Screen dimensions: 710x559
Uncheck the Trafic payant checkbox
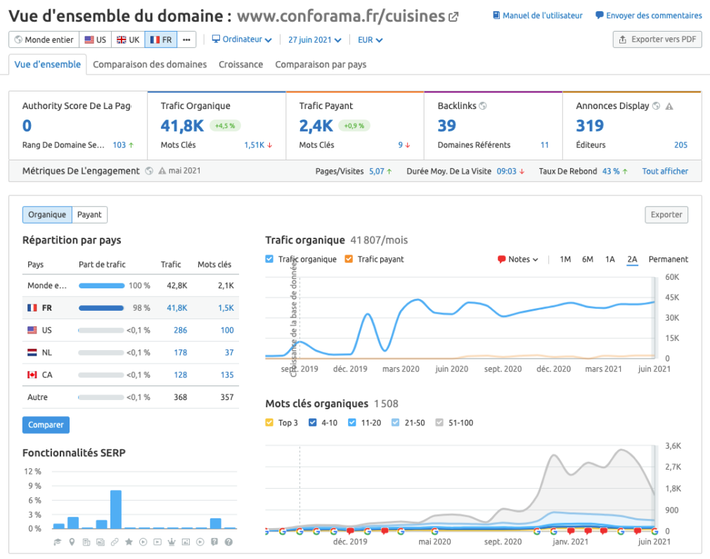[x=349, y=259]
